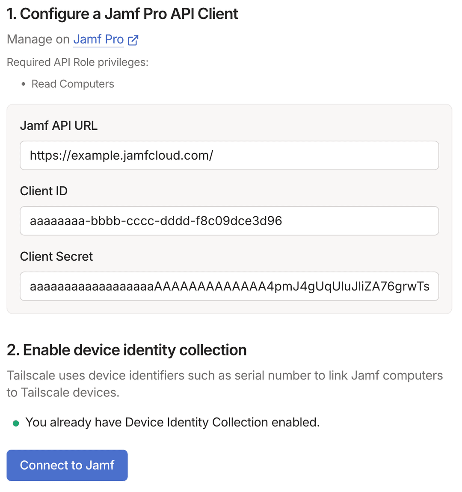Click the heading Enable device identity collection
The width and height of the screenshot is (462, 492).
coord(127,350)
